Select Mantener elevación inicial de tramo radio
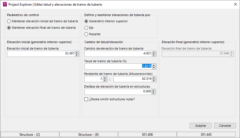Image resolution: width=240 pixels, height=138 pixels. pyautogui.click(x=9, y=21)
